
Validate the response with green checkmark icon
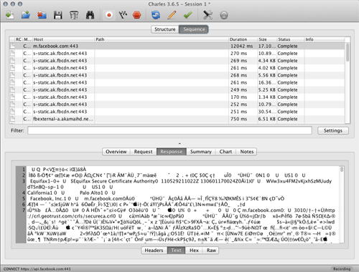(188, 15)
